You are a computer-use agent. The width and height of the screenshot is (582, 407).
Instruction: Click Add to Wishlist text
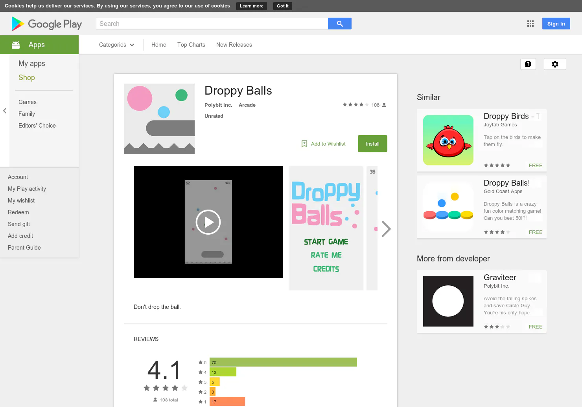[328, 144]
